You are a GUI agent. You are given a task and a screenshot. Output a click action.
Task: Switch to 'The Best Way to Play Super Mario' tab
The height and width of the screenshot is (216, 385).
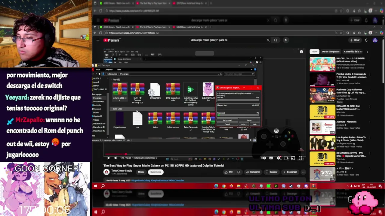pyautogui.click(x=153, y=27)
